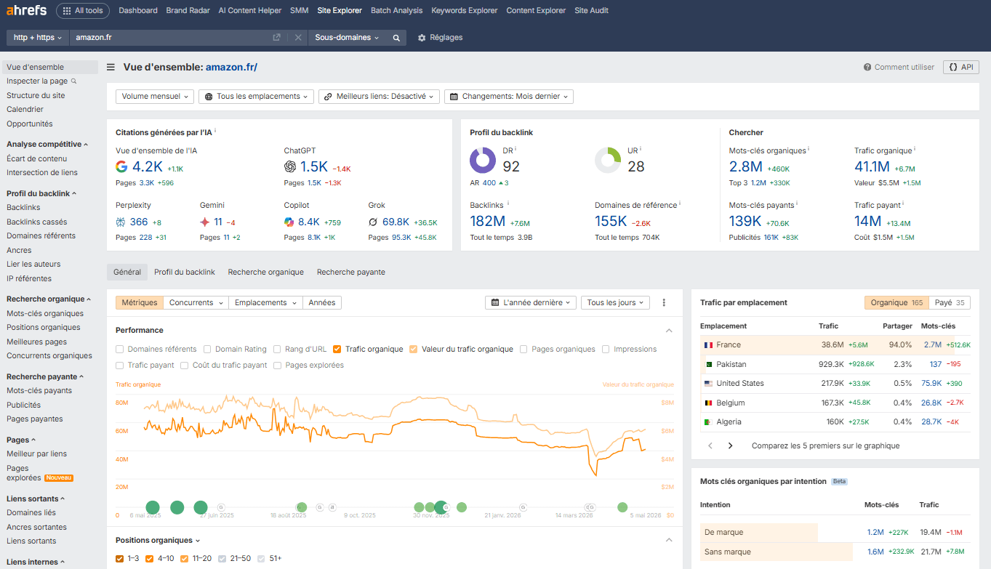Screen dimensions: 991x569
Task: Switch to Profil du backlink tab
Action: pos(185,273)
